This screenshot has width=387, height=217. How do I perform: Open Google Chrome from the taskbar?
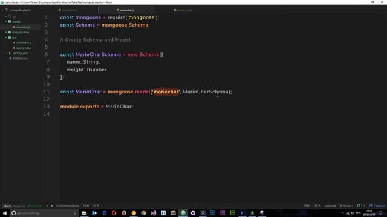point(144,213)
